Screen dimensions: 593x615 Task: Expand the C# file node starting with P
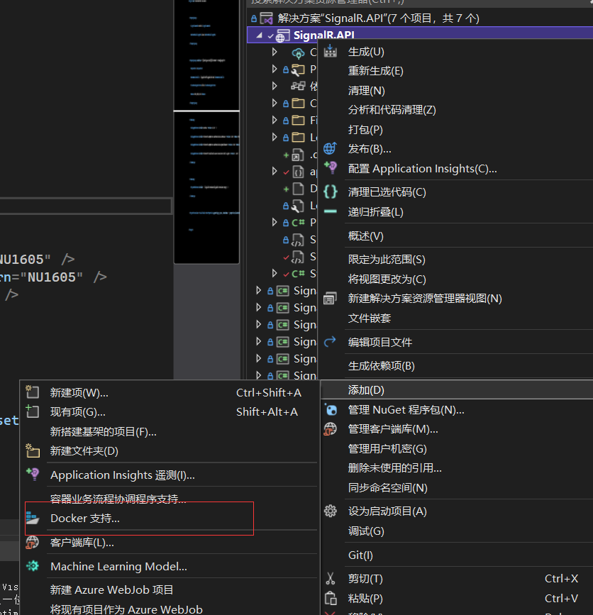[275, 223]
